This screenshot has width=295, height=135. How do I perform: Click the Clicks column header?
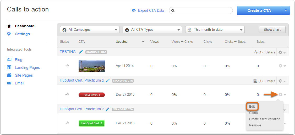208,42
